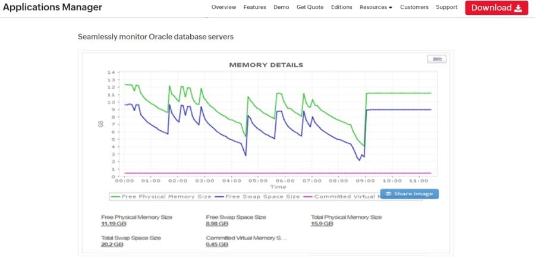Viewport: 535px width, 261px height.
Task: Click the 09:00 time axis label
Action: point(365,181)
